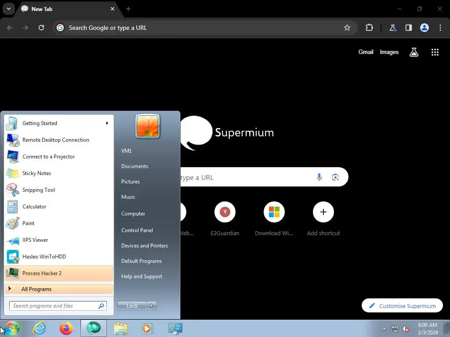Reload the page
Screen dimensions: 450x337
click(41, 28)
